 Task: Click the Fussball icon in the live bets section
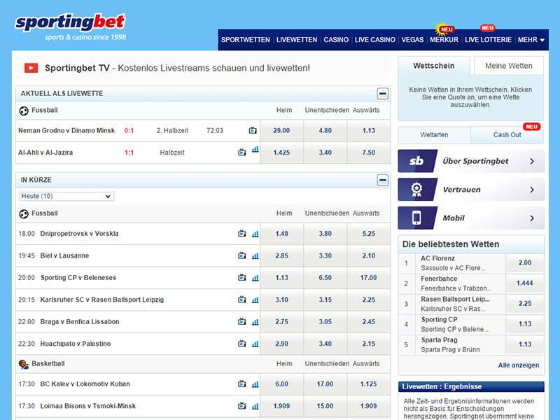(24, 111)
